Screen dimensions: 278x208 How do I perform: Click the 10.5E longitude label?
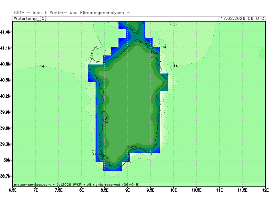click(x=196, y=190)
